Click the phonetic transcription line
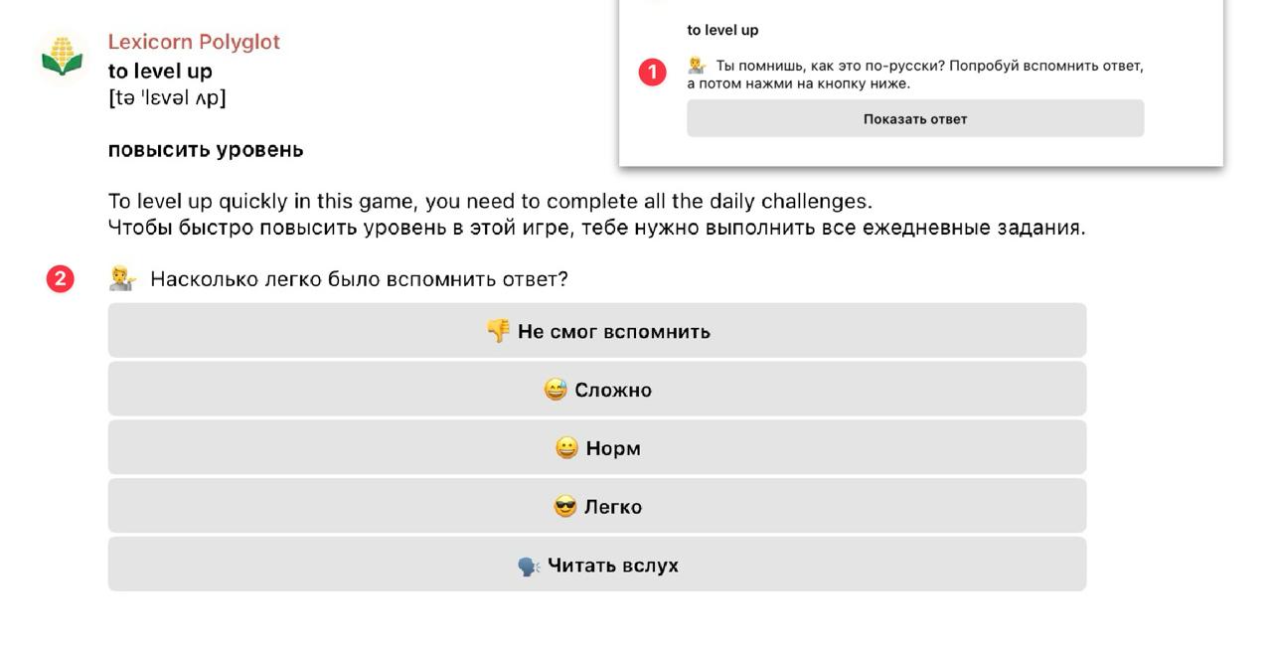 [x=167, y=97]
